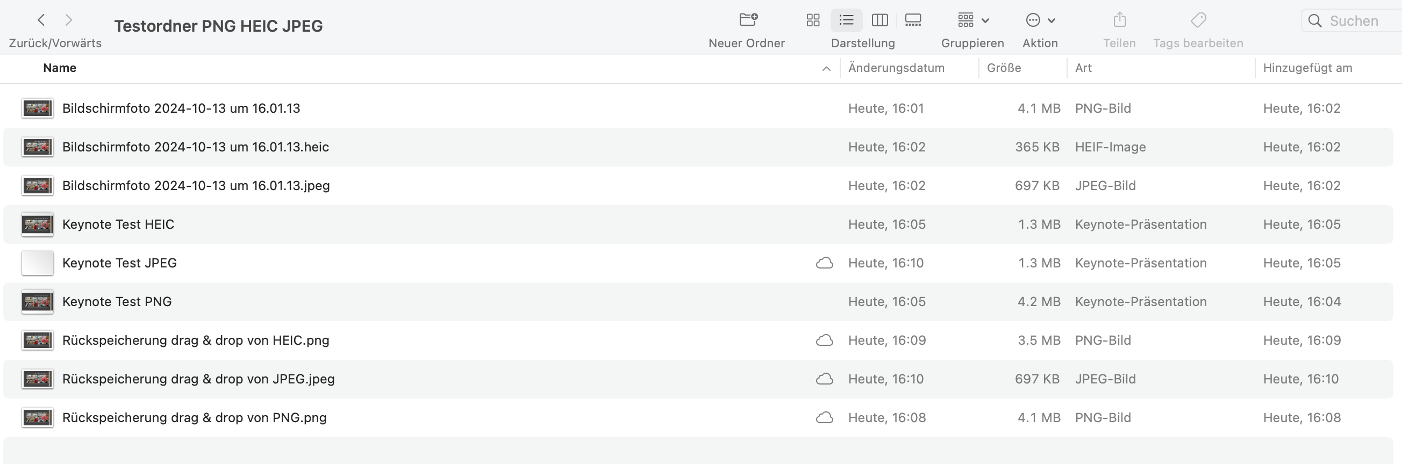Toggle sort order arrow in Name column

(826, 69)
